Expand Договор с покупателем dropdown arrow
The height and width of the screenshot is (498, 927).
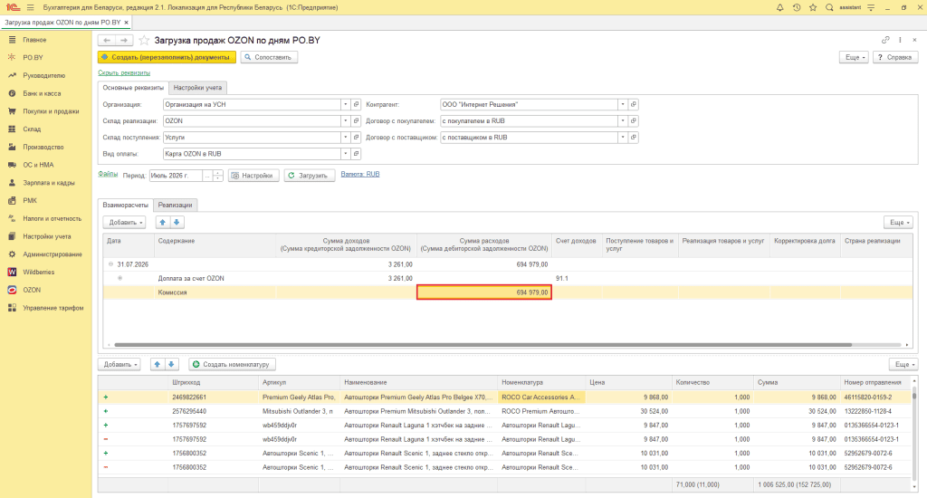623,120
